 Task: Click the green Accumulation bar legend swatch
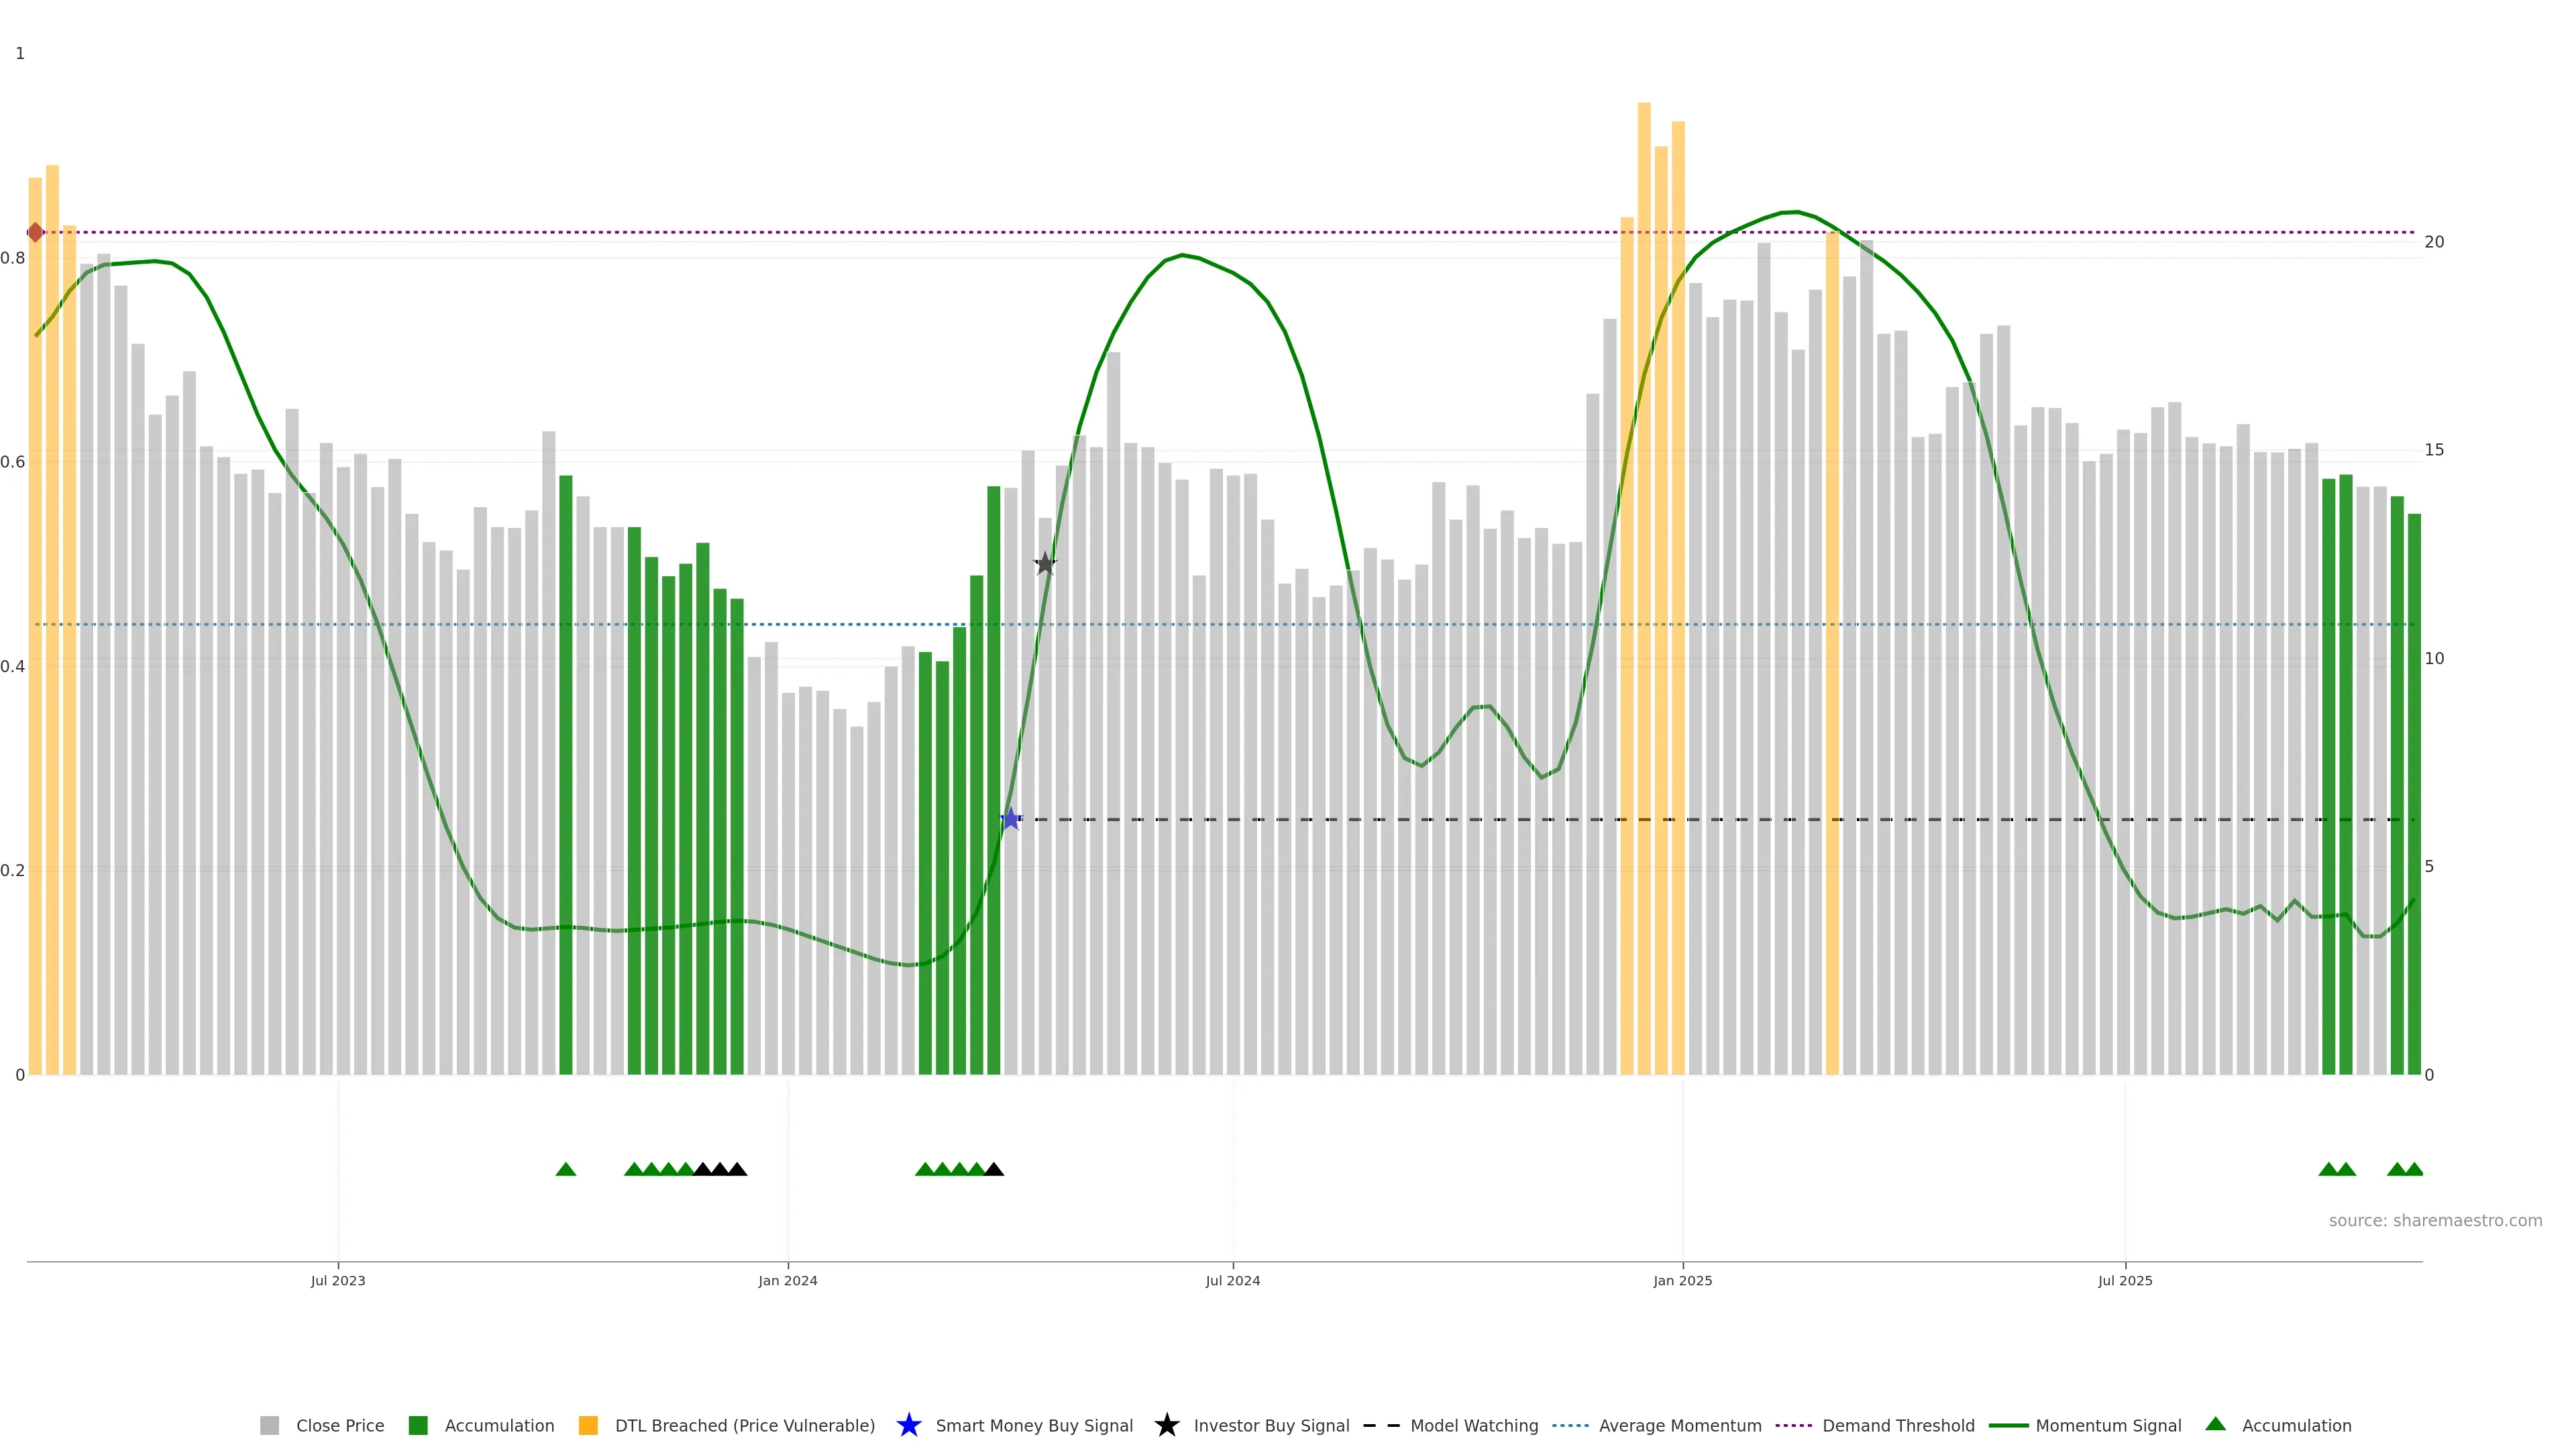418,1425
